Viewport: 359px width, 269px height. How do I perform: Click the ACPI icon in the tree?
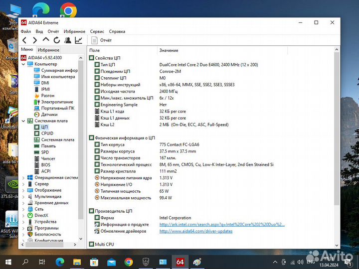coord(36,171)
